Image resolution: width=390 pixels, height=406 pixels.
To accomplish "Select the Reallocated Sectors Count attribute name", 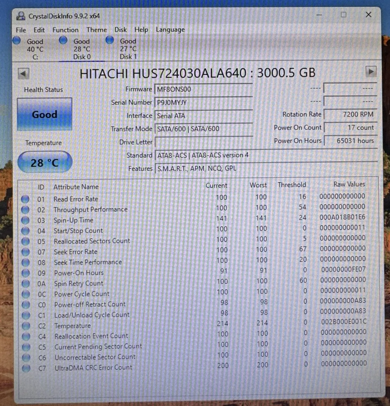I will click(92, 241).
